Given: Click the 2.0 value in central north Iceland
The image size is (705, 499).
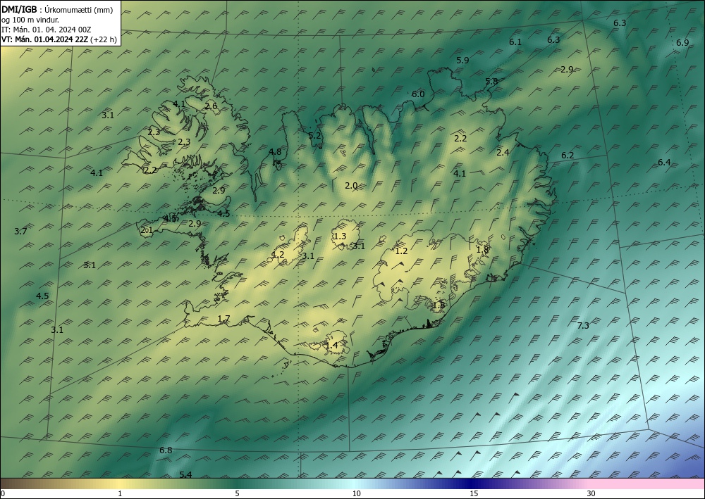Looking at the screenshot, I should click(x=351, y=185).
